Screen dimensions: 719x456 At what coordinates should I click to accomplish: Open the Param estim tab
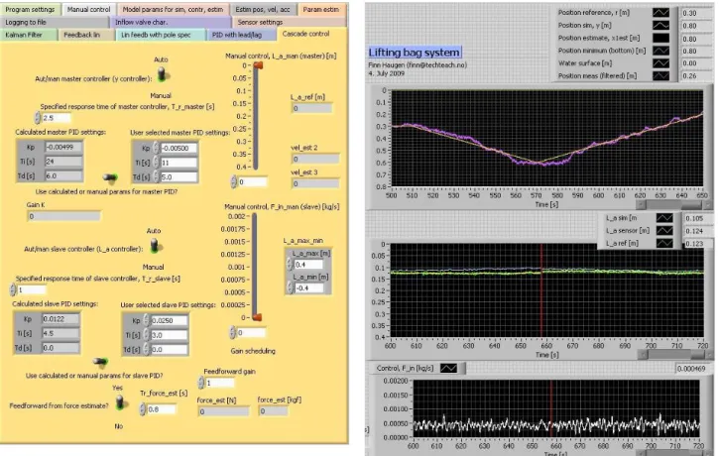(321, 9)
